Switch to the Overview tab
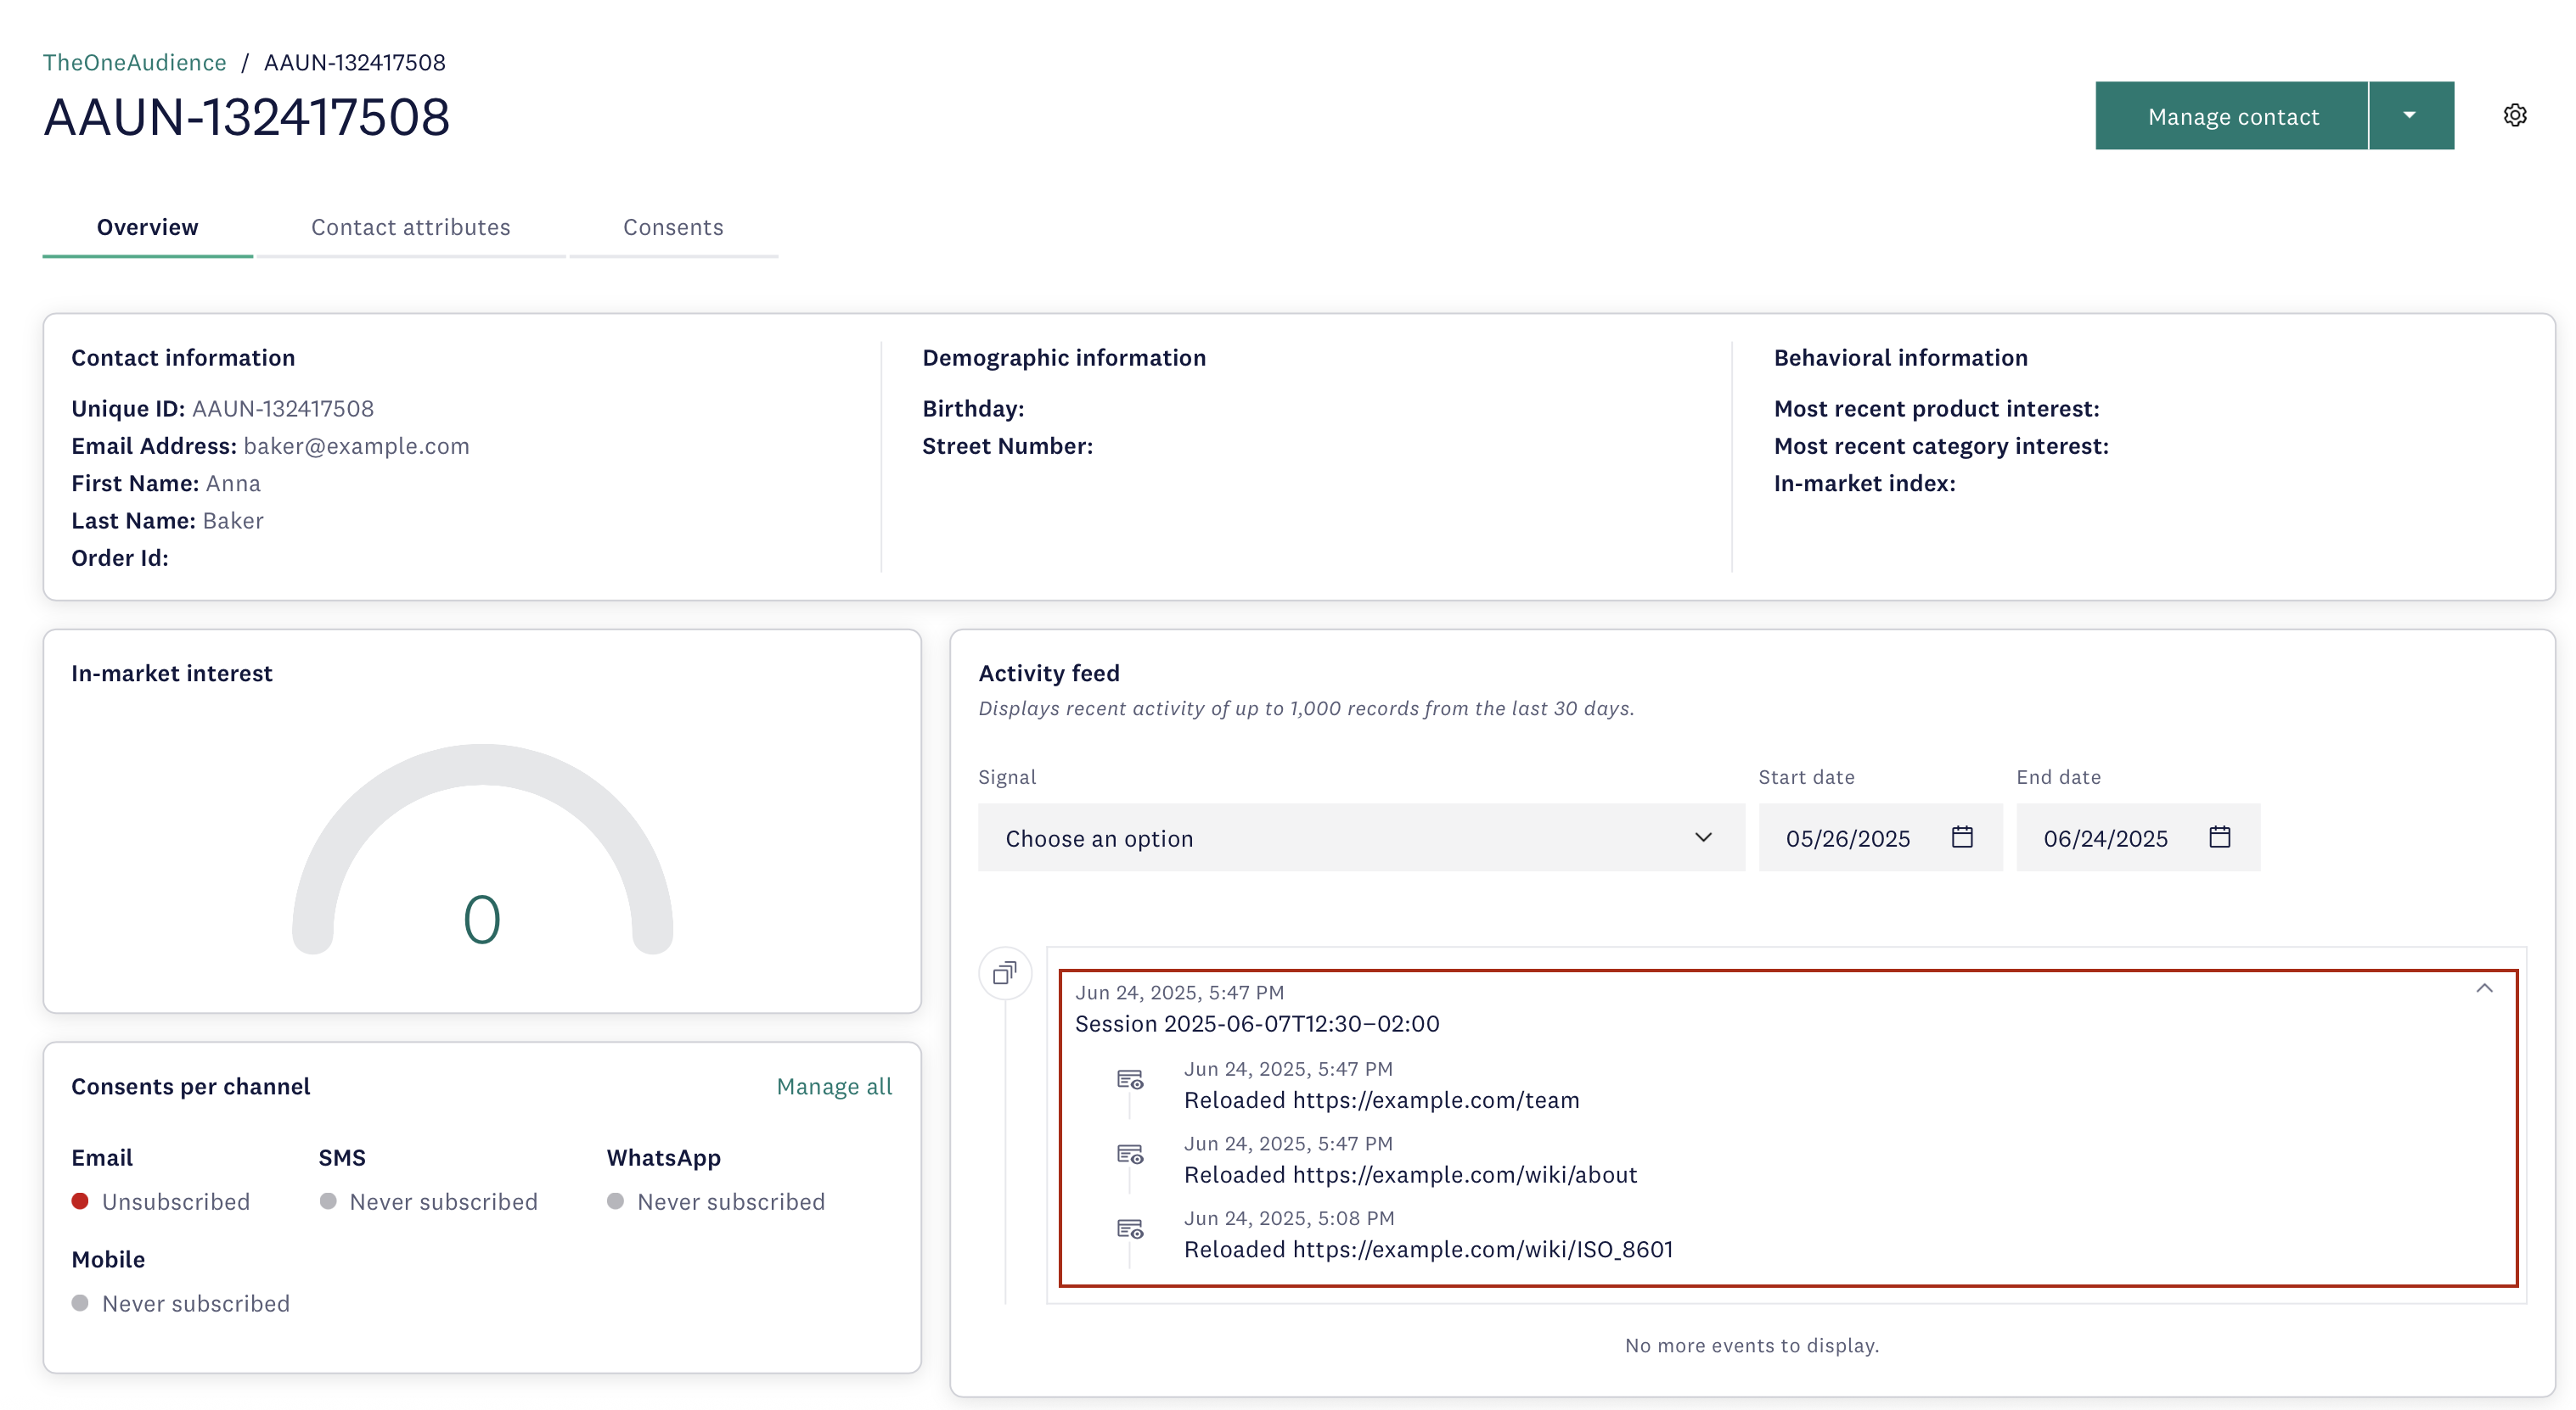The width and height of the screenshot is (2576, 1410). [147, 227]
